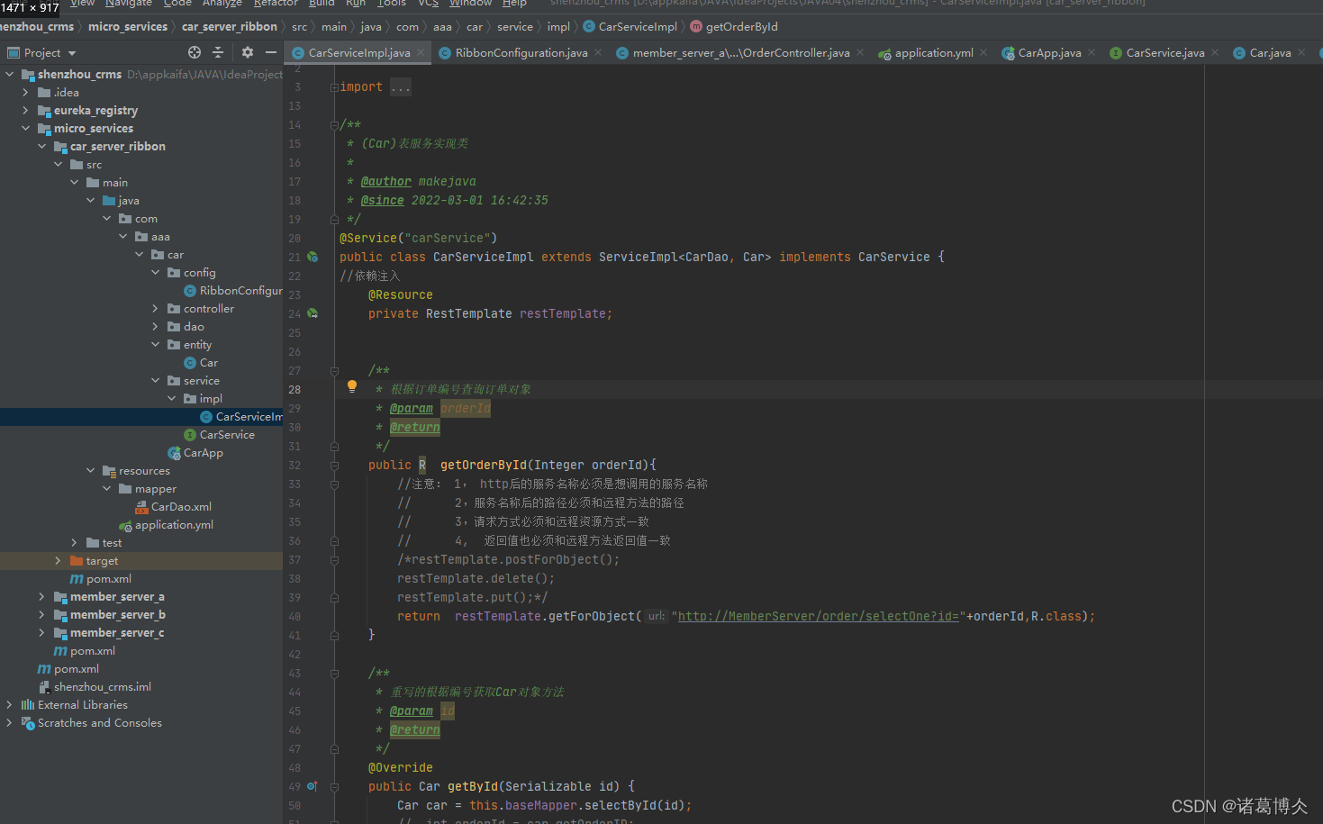Select CarDao.xml in the mapper folder
1323x824 pixels.
[181, 507]
